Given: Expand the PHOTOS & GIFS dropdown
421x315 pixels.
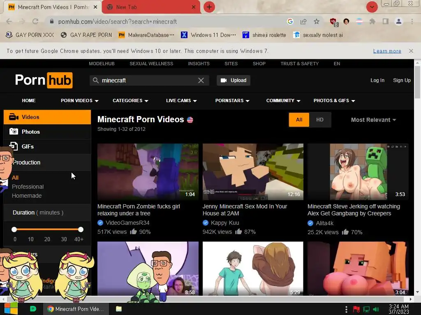Looking at the screenshot, I should pyautogui.click(x=334, y=100).
